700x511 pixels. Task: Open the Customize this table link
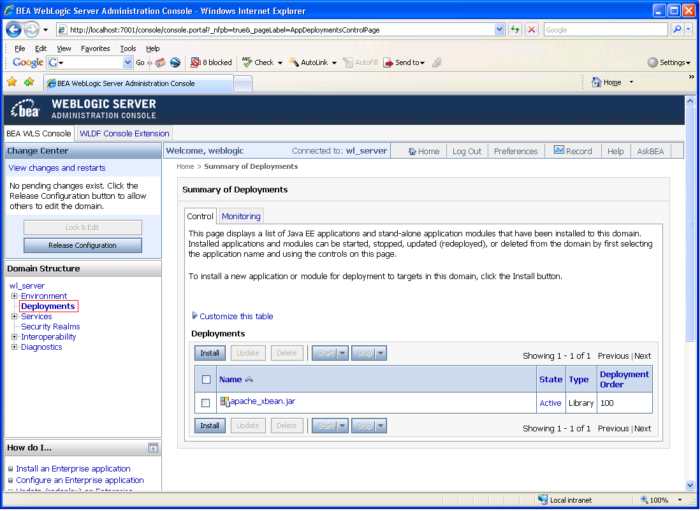point(235,316)
